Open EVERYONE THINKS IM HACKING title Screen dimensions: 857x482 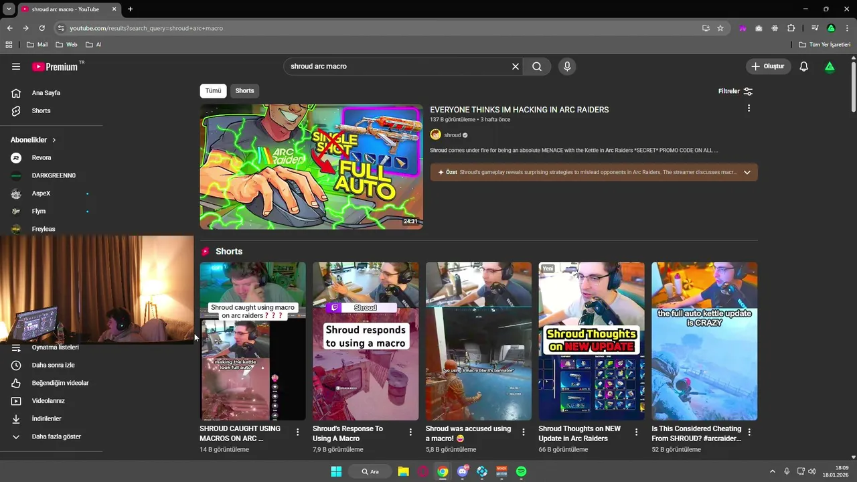(520, 110)
